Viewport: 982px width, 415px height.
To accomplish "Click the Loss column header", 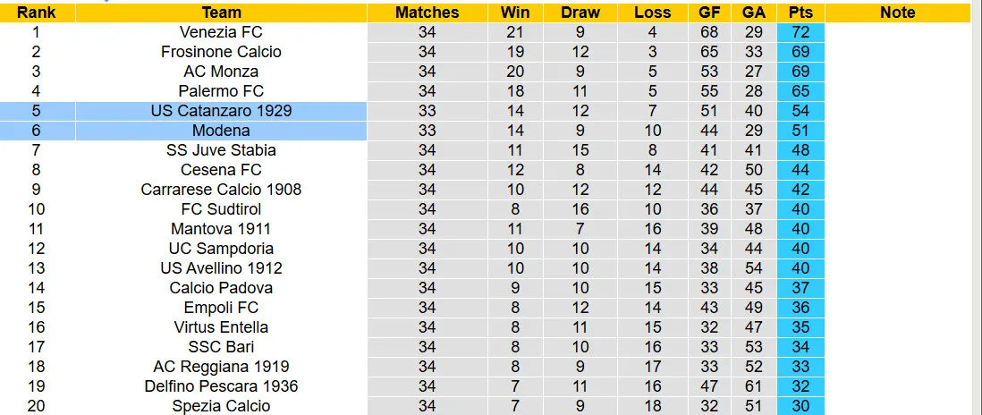I will (652, 13).
